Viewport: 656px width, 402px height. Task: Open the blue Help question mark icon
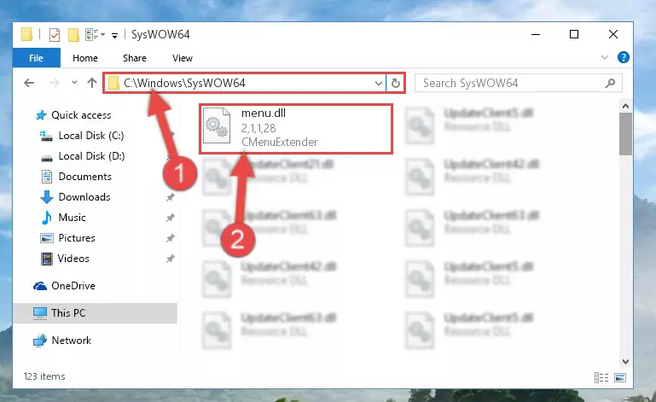coord(624,57)
